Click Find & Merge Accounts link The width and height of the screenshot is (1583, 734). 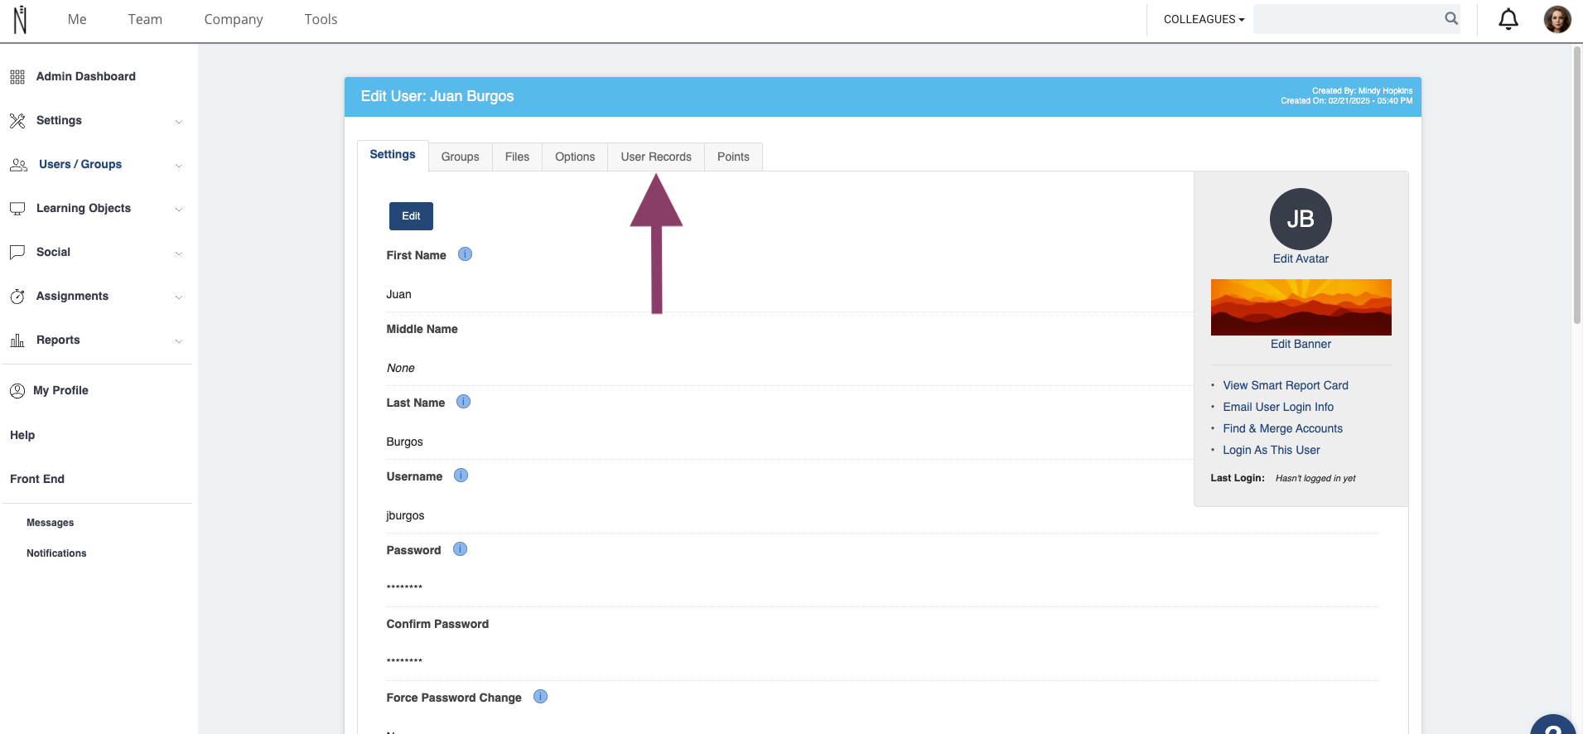click(1282, 428)
